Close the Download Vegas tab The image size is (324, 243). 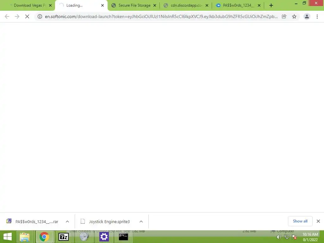(x=50, y=5)
